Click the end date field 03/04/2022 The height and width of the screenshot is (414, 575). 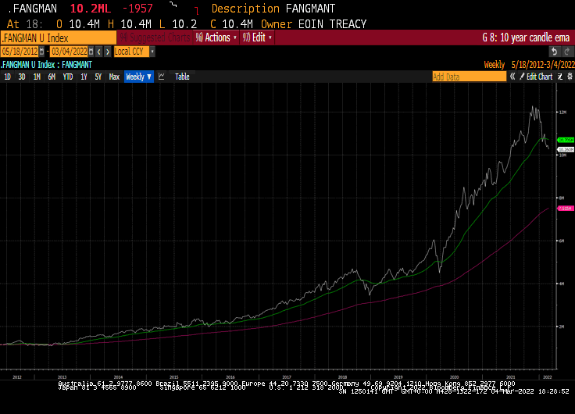(x=69, y=52)
